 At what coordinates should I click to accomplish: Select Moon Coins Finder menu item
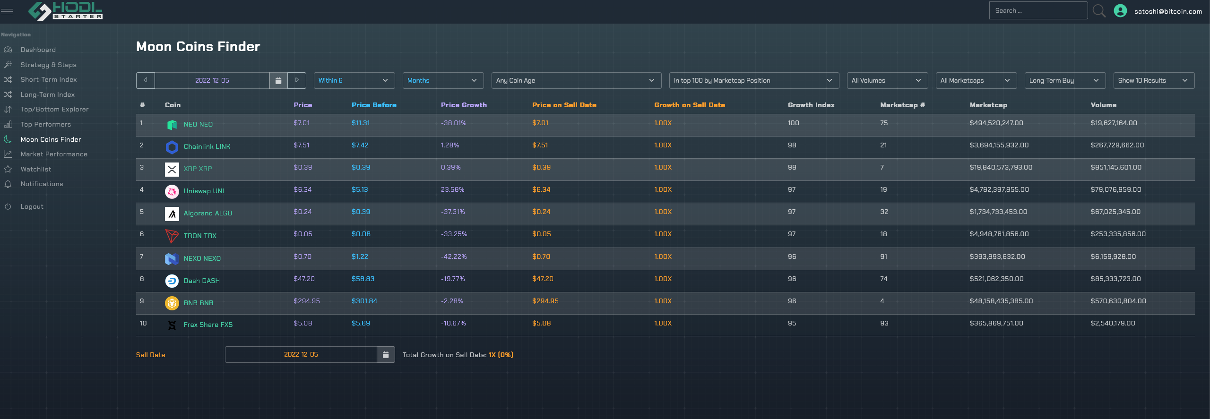(51, 139)
